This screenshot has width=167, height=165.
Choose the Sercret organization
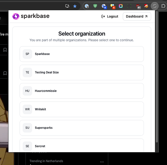(82, 145)
